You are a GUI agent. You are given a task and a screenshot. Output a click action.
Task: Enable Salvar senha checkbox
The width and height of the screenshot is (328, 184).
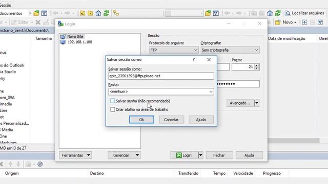point(113,101)
